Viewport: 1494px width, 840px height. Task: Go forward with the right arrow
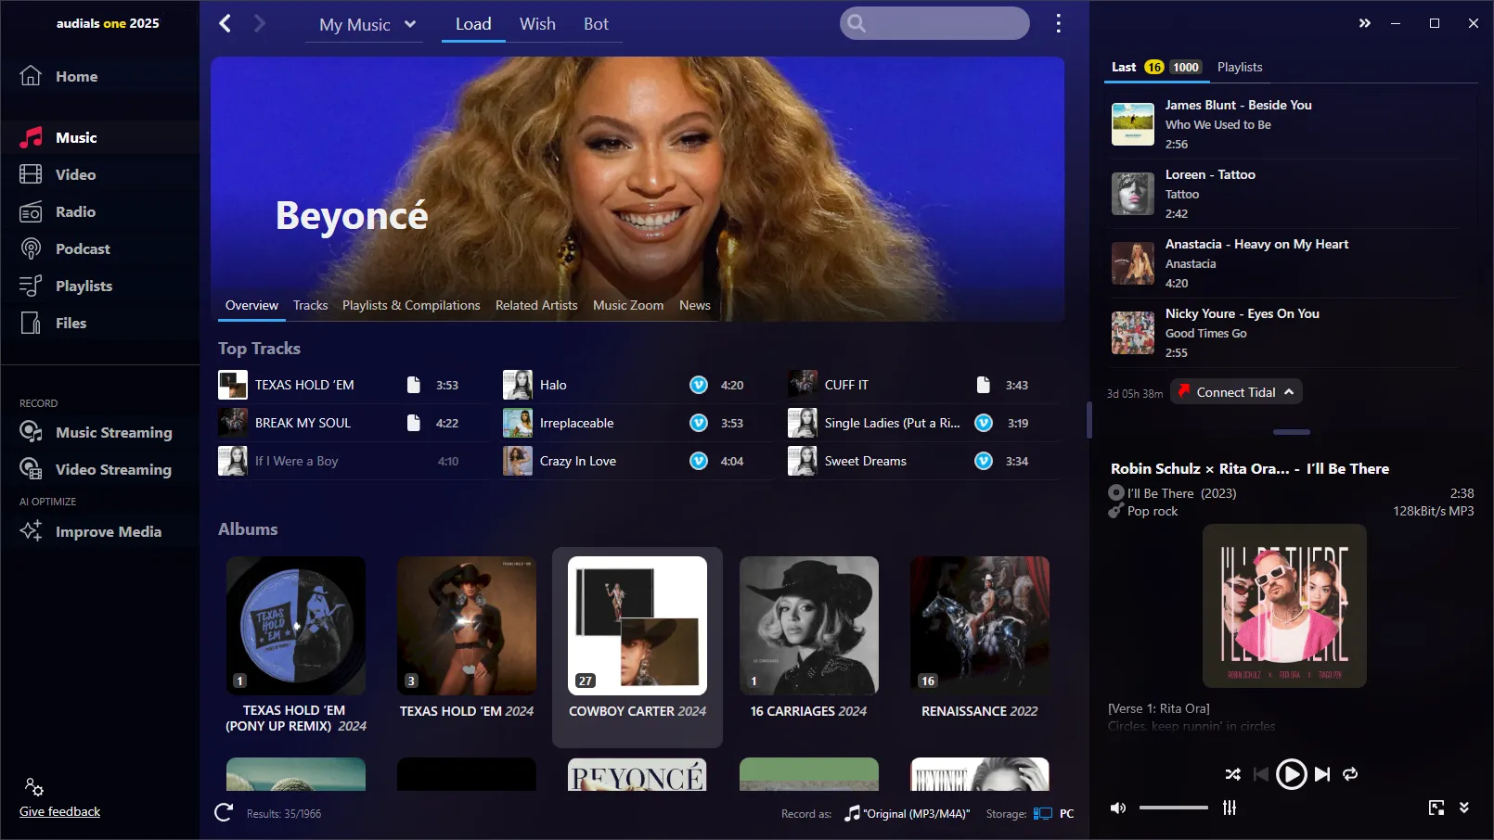(260, 23)
